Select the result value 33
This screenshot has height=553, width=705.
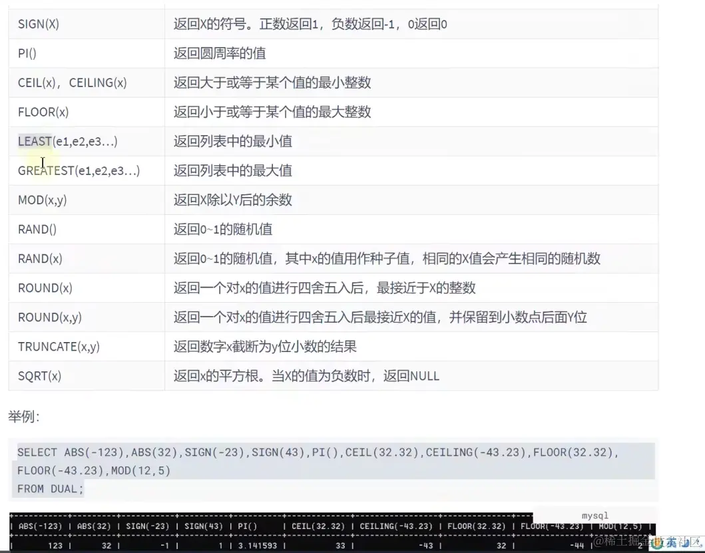point(340,546)
